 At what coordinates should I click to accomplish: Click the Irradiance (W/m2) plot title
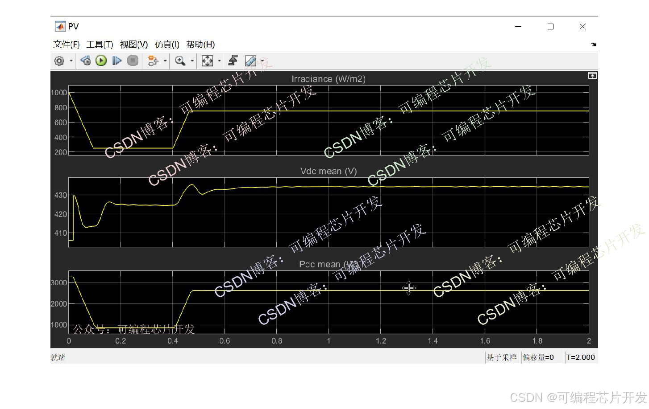click(329, 79)
